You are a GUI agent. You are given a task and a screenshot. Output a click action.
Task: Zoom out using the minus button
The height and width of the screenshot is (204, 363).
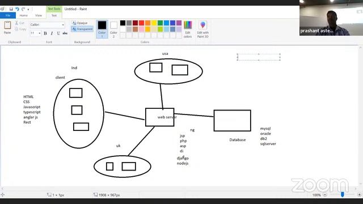tap(325, 195)
